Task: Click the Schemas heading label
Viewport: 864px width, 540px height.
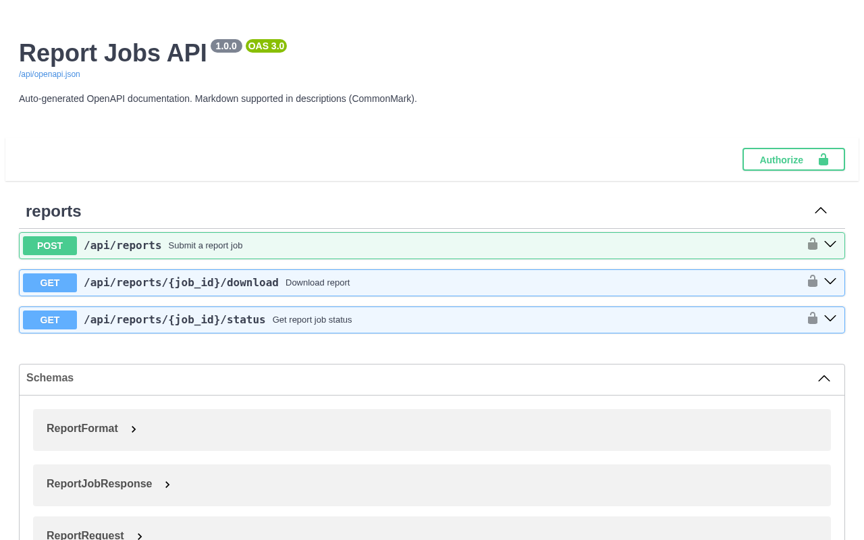Action: click(x=50, y=378)
